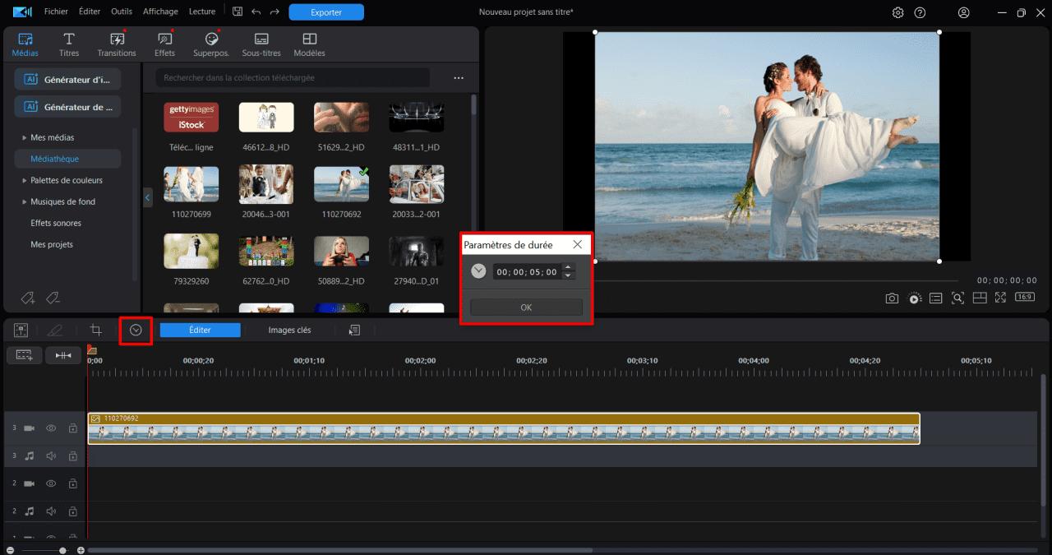The image size is (1052, 555).
Task: Open the settings gear icon in title bar
Action: [x=897, y=12]
